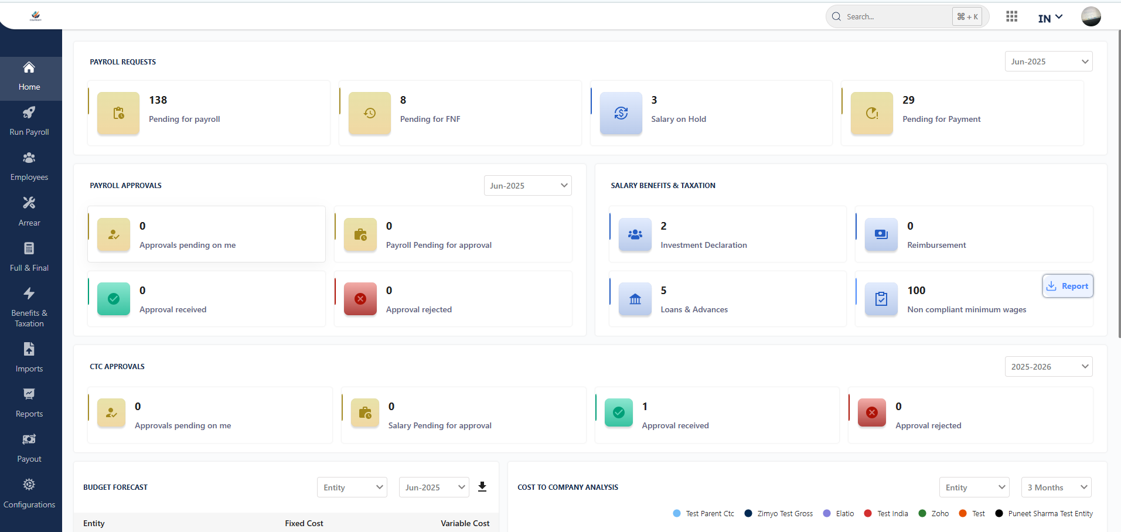Toggle Zimyo Test Gross legend swatch

[x=748, y=513]
